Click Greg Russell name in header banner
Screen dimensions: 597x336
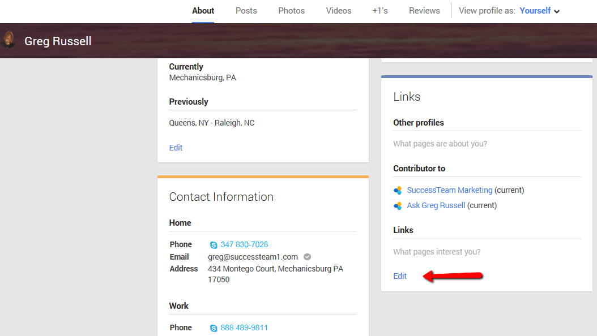[x=58, y=41]
